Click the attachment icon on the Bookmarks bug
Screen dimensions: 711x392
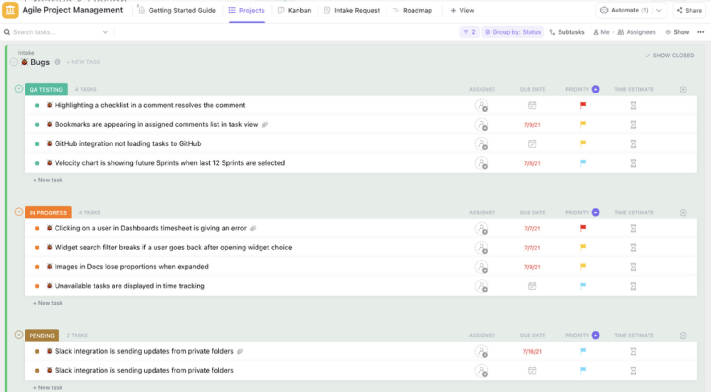[x=265, y=124]
